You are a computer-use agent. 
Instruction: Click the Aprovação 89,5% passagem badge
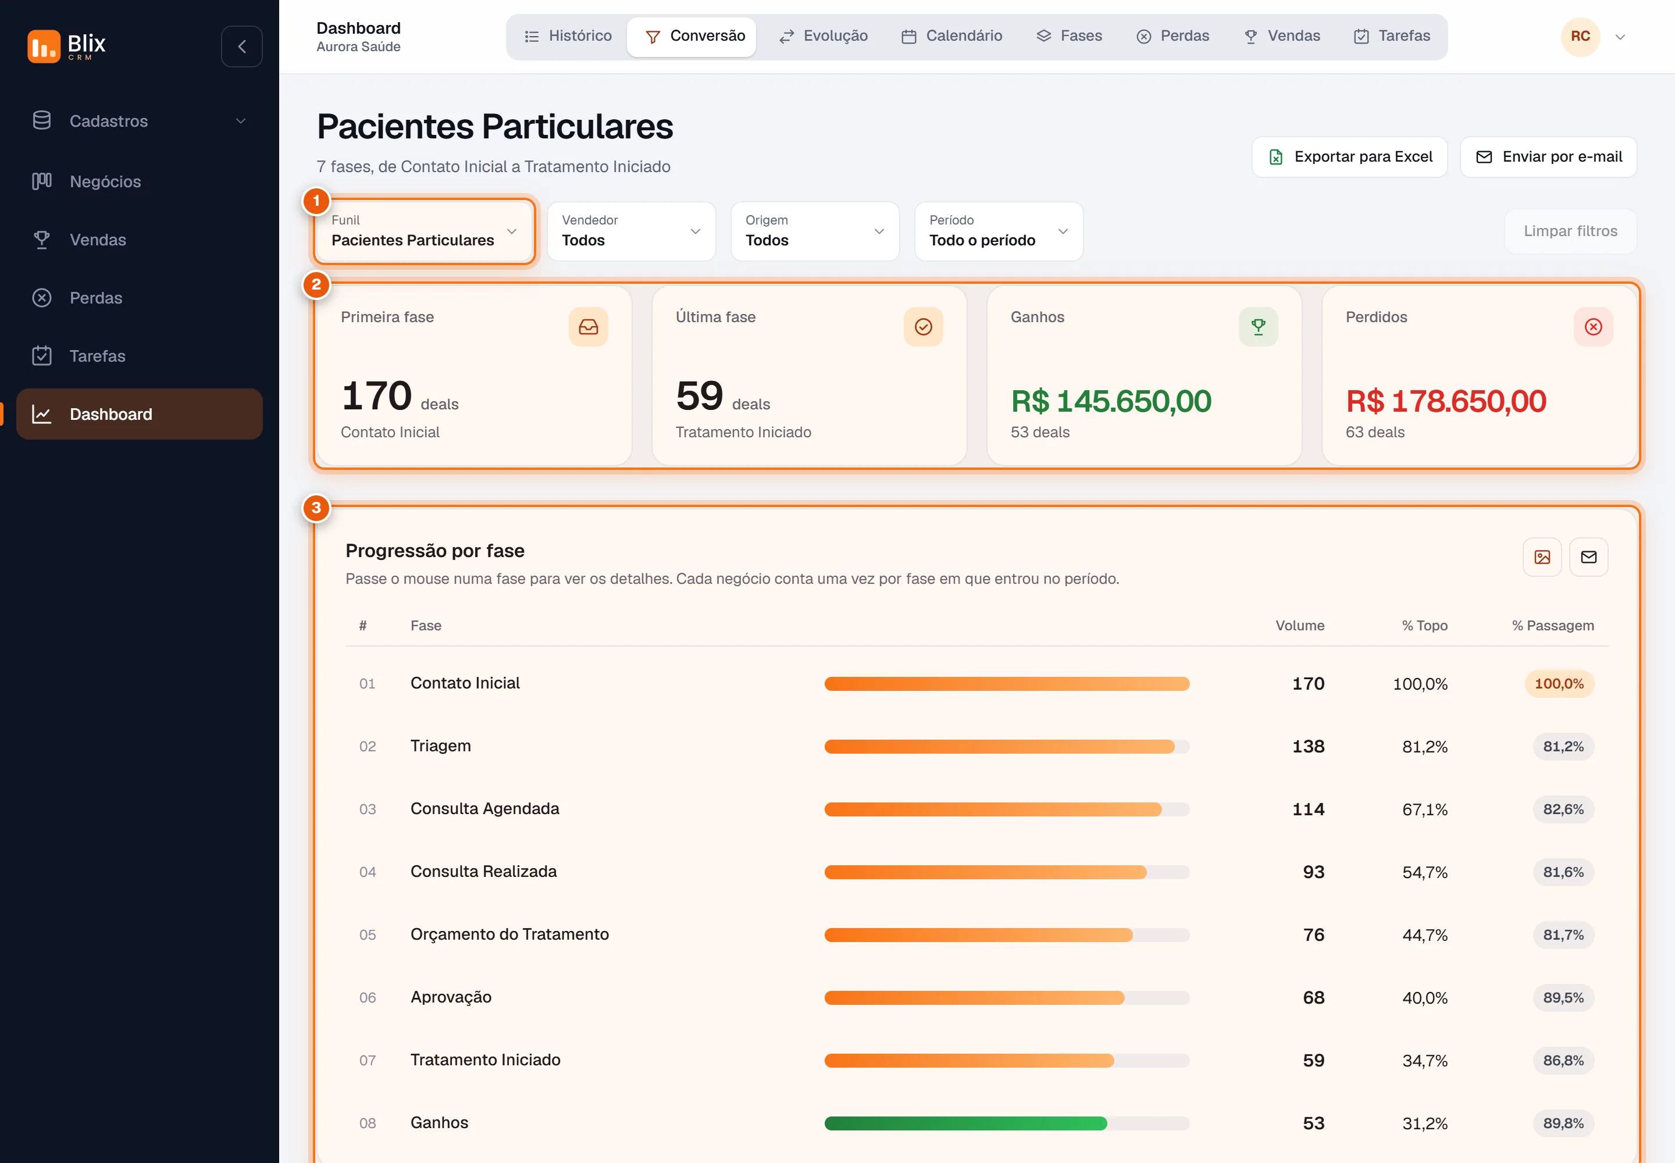1563,998
